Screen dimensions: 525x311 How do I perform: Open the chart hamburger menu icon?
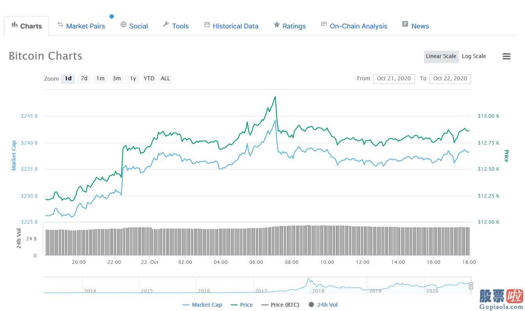pyautogui.click(x=506, y=57)
